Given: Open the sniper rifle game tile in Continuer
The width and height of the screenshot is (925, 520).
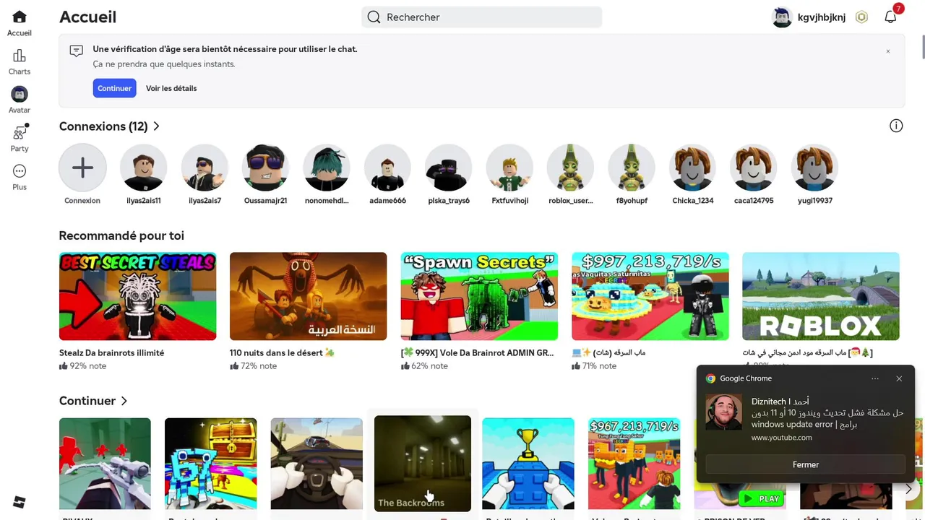Looking at the screenshot, I should [105, 464].
